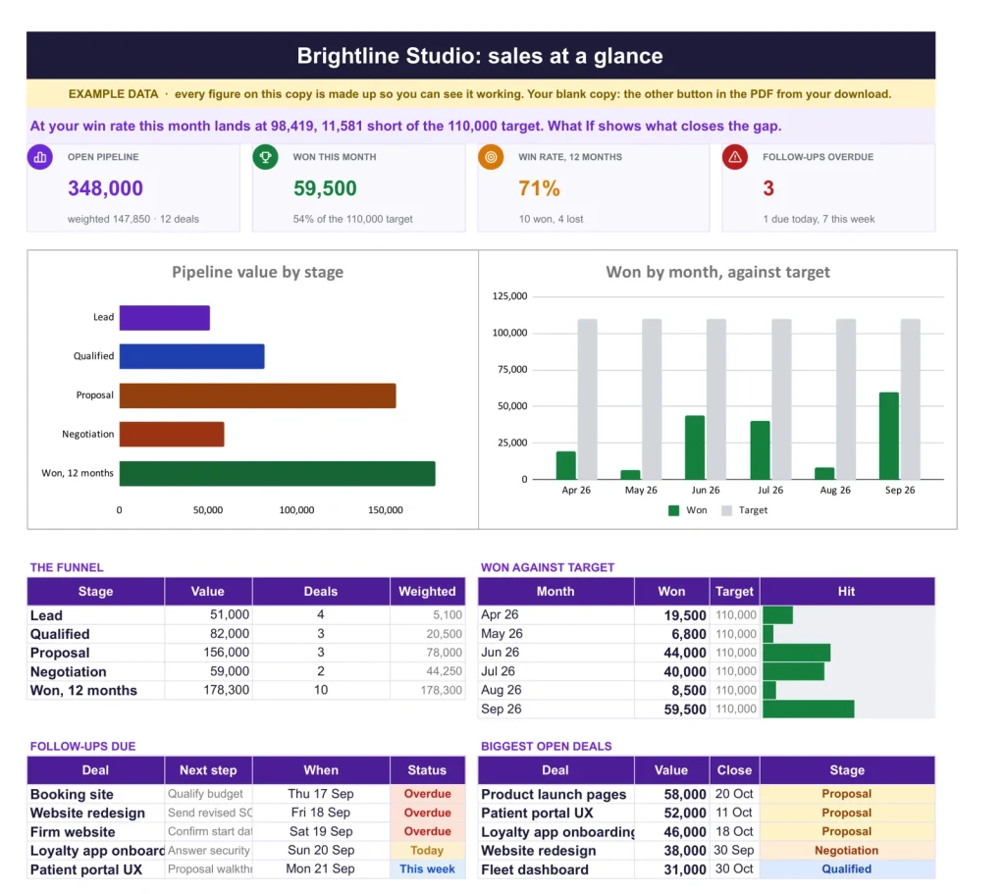
Task: Select the Negotiation bar in pipeline chart
Action: point(172,434)
